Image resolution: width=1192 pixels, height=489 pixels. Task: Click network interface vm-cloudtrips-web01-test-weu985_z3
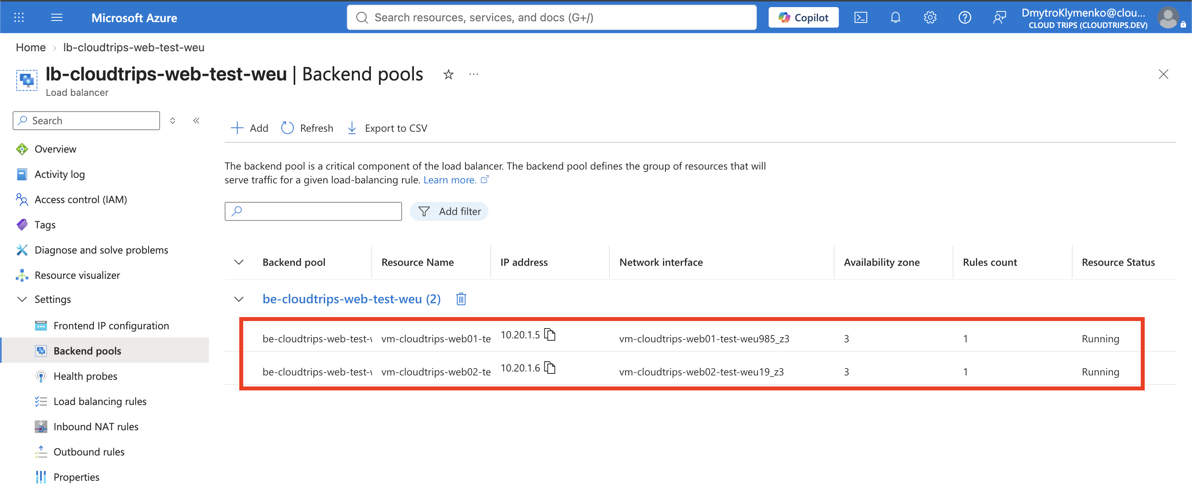(704, 339)
